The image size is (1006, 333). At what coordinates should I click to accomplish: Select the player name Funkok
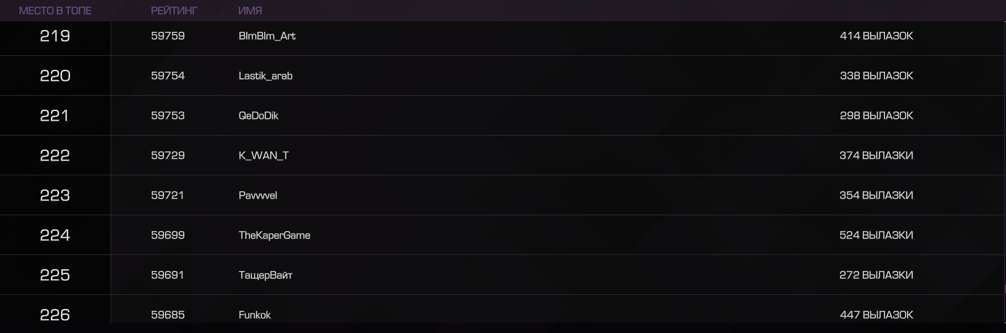coord(255,315)
